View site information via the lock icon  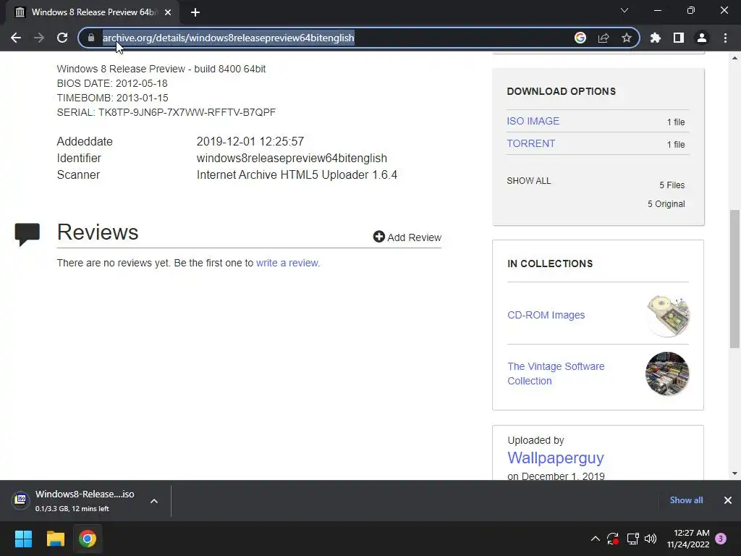(91, 38)
